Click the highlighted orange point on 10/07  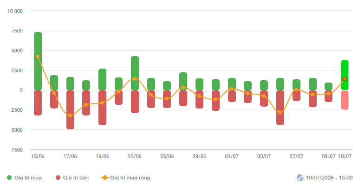point(345,79)
